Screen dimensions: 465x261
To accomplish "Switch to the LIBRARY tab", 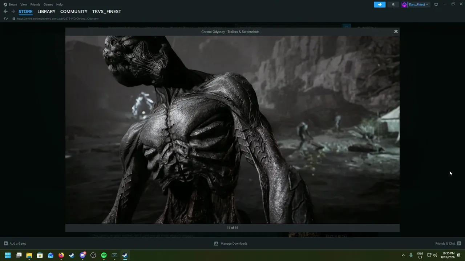I will 46,12.
